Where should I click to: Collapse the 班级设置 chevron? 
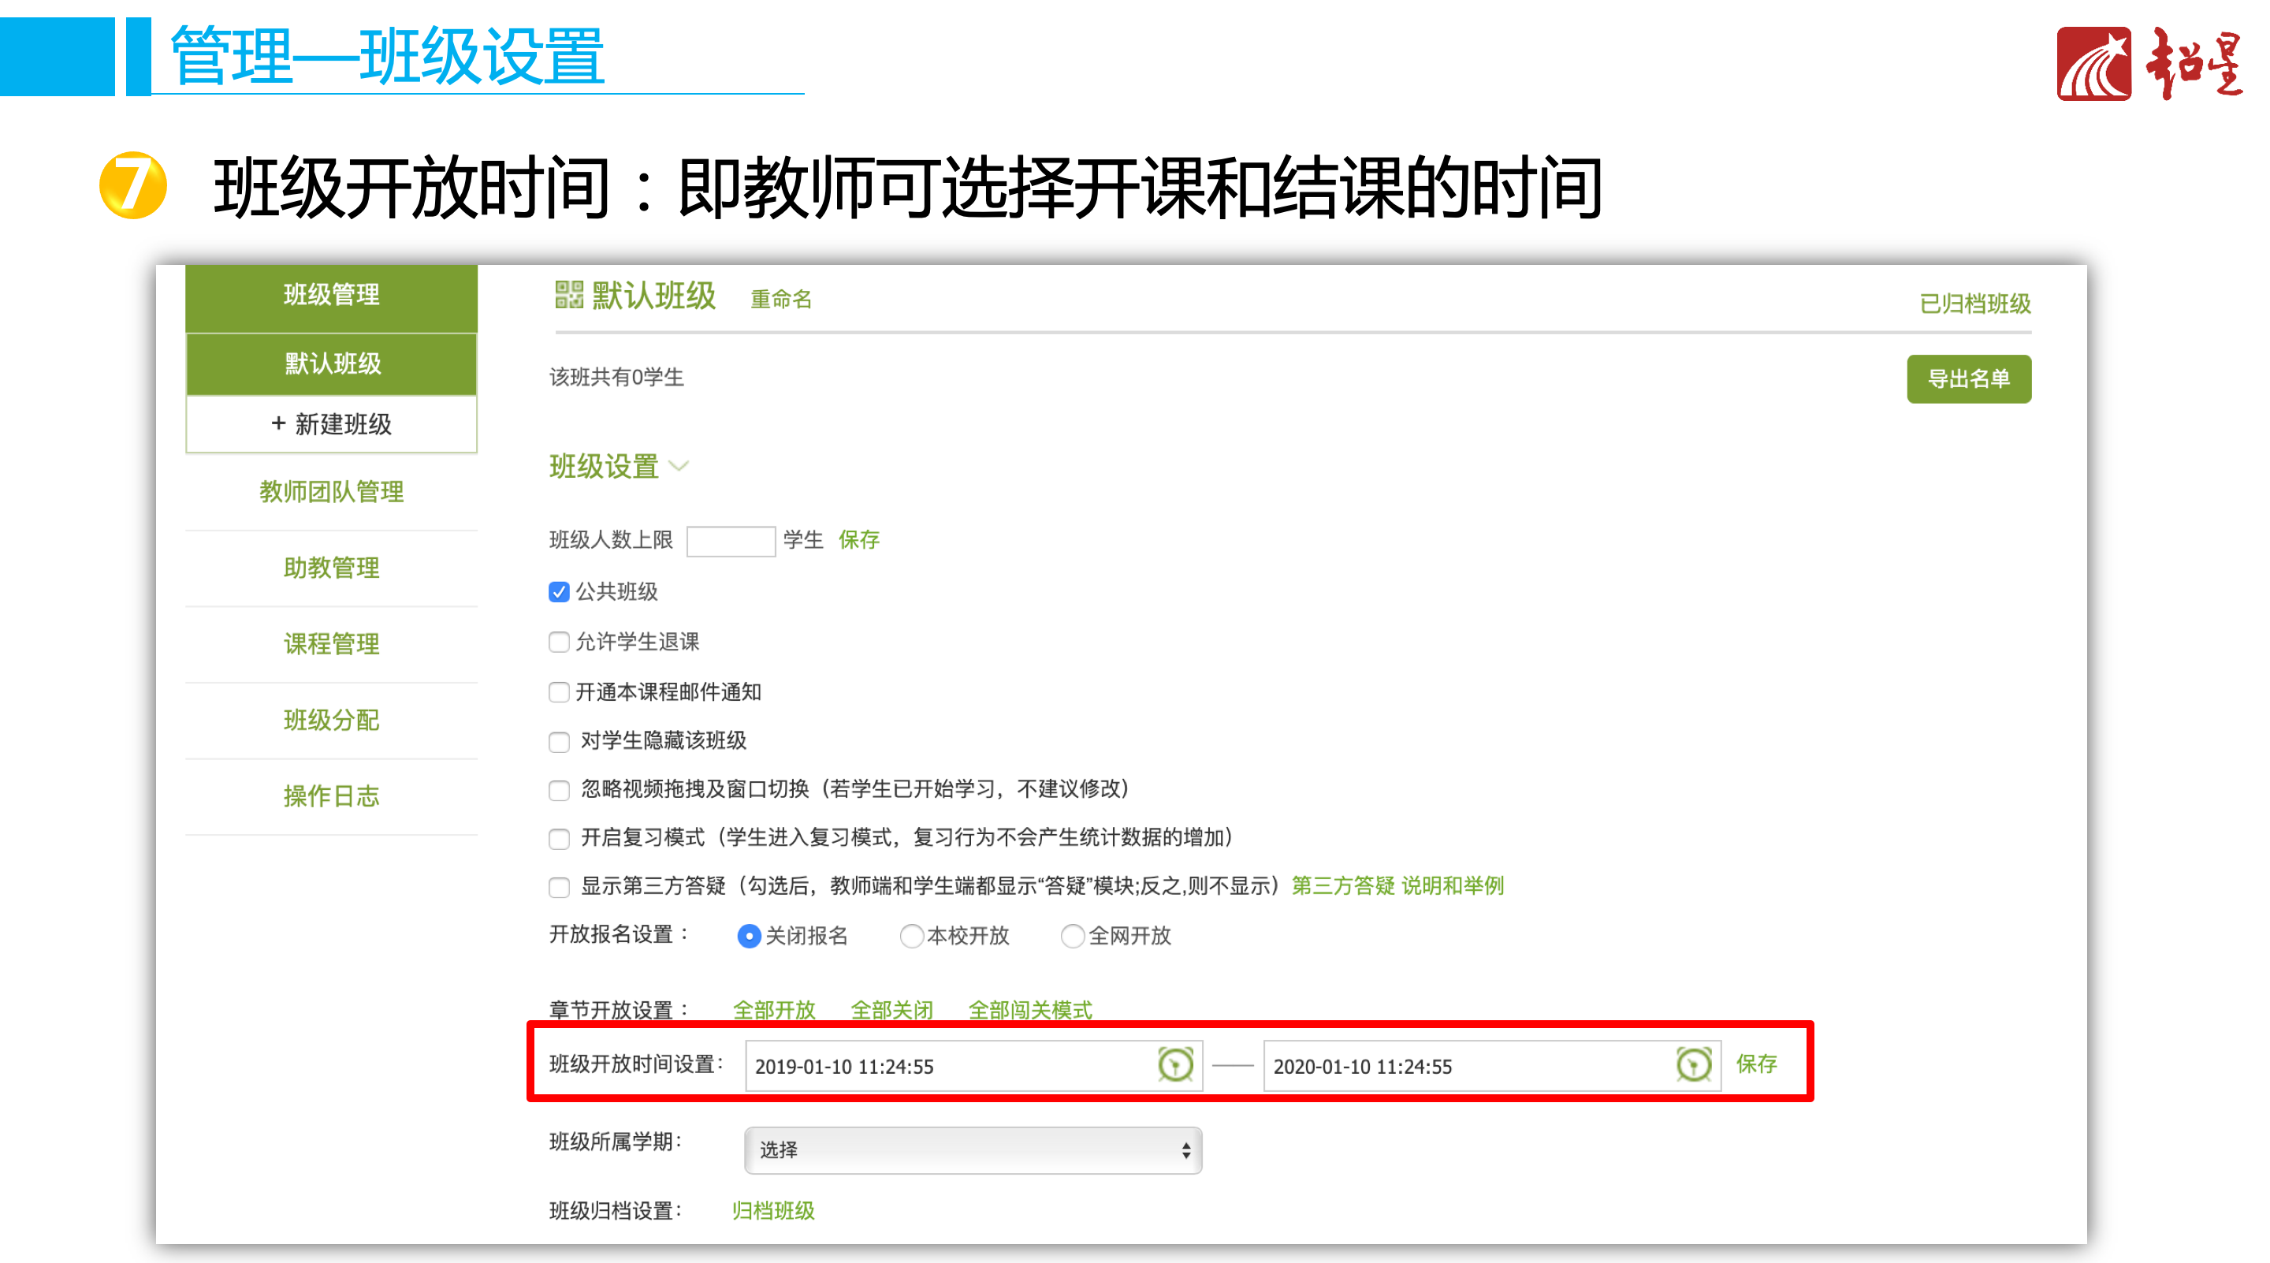pos(679,465)
